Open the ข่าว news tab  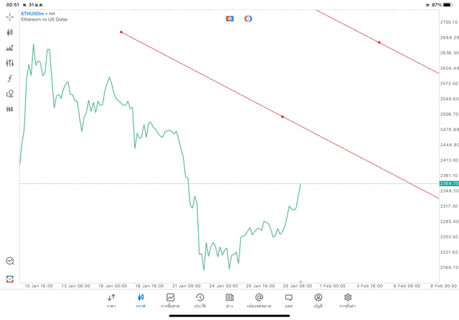click(229, 300)
